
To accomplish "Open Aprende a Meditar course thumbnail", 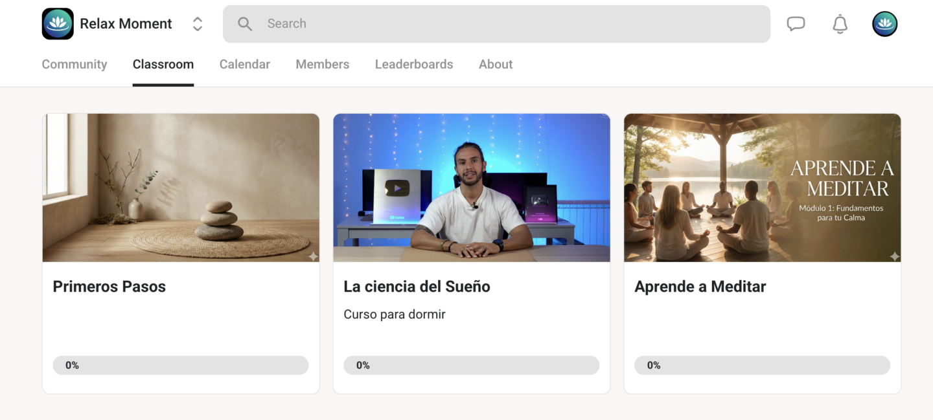I will (763, 188).
